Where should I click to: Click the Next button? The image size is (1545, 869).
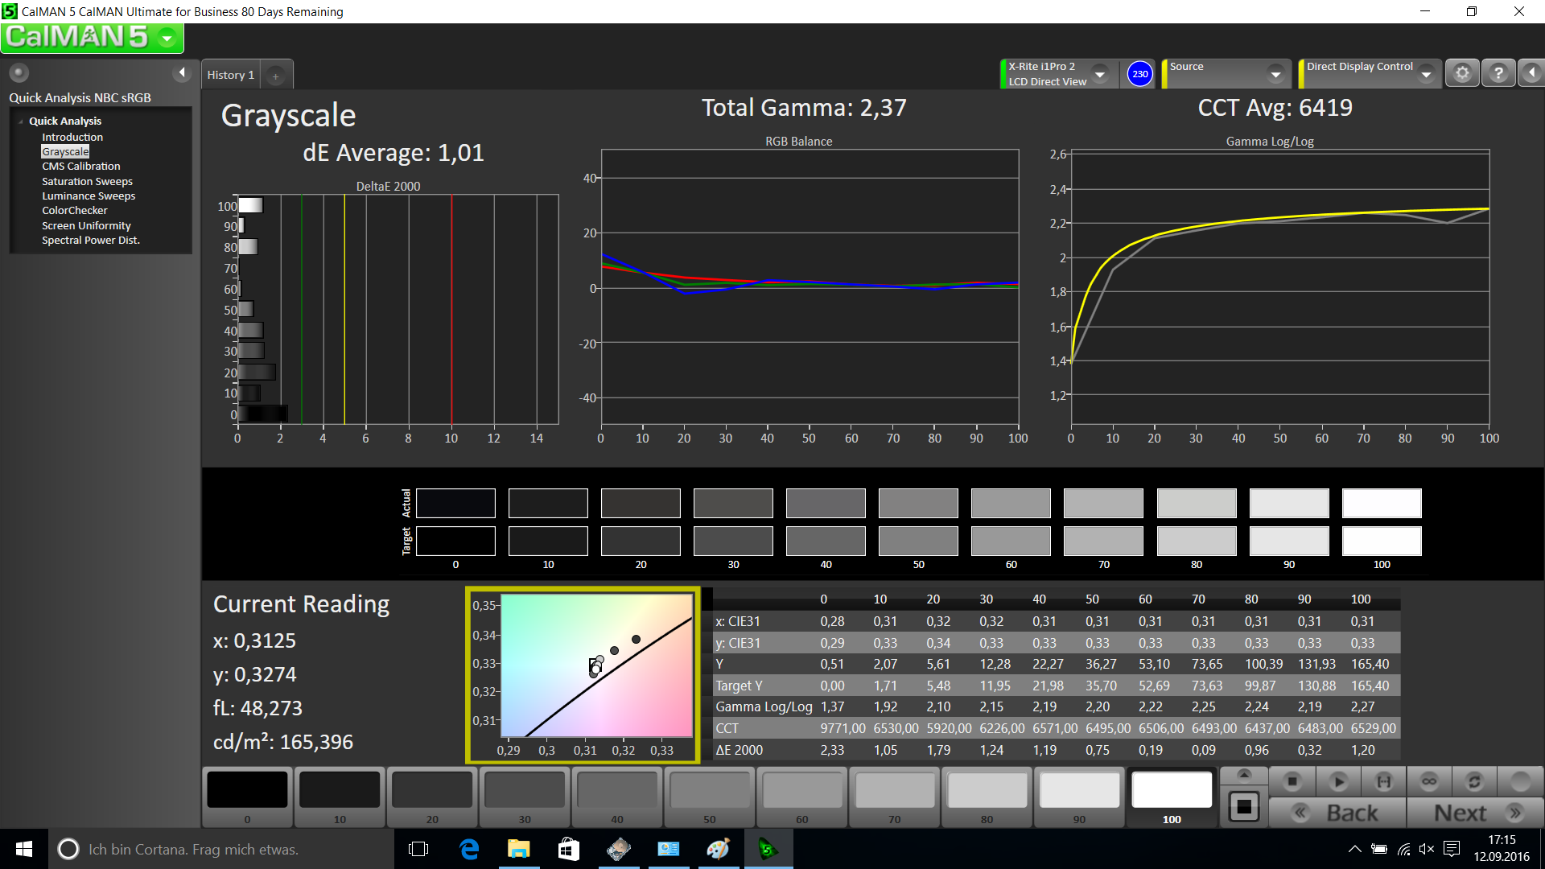pyautogui.click(x=1475, y=813)
